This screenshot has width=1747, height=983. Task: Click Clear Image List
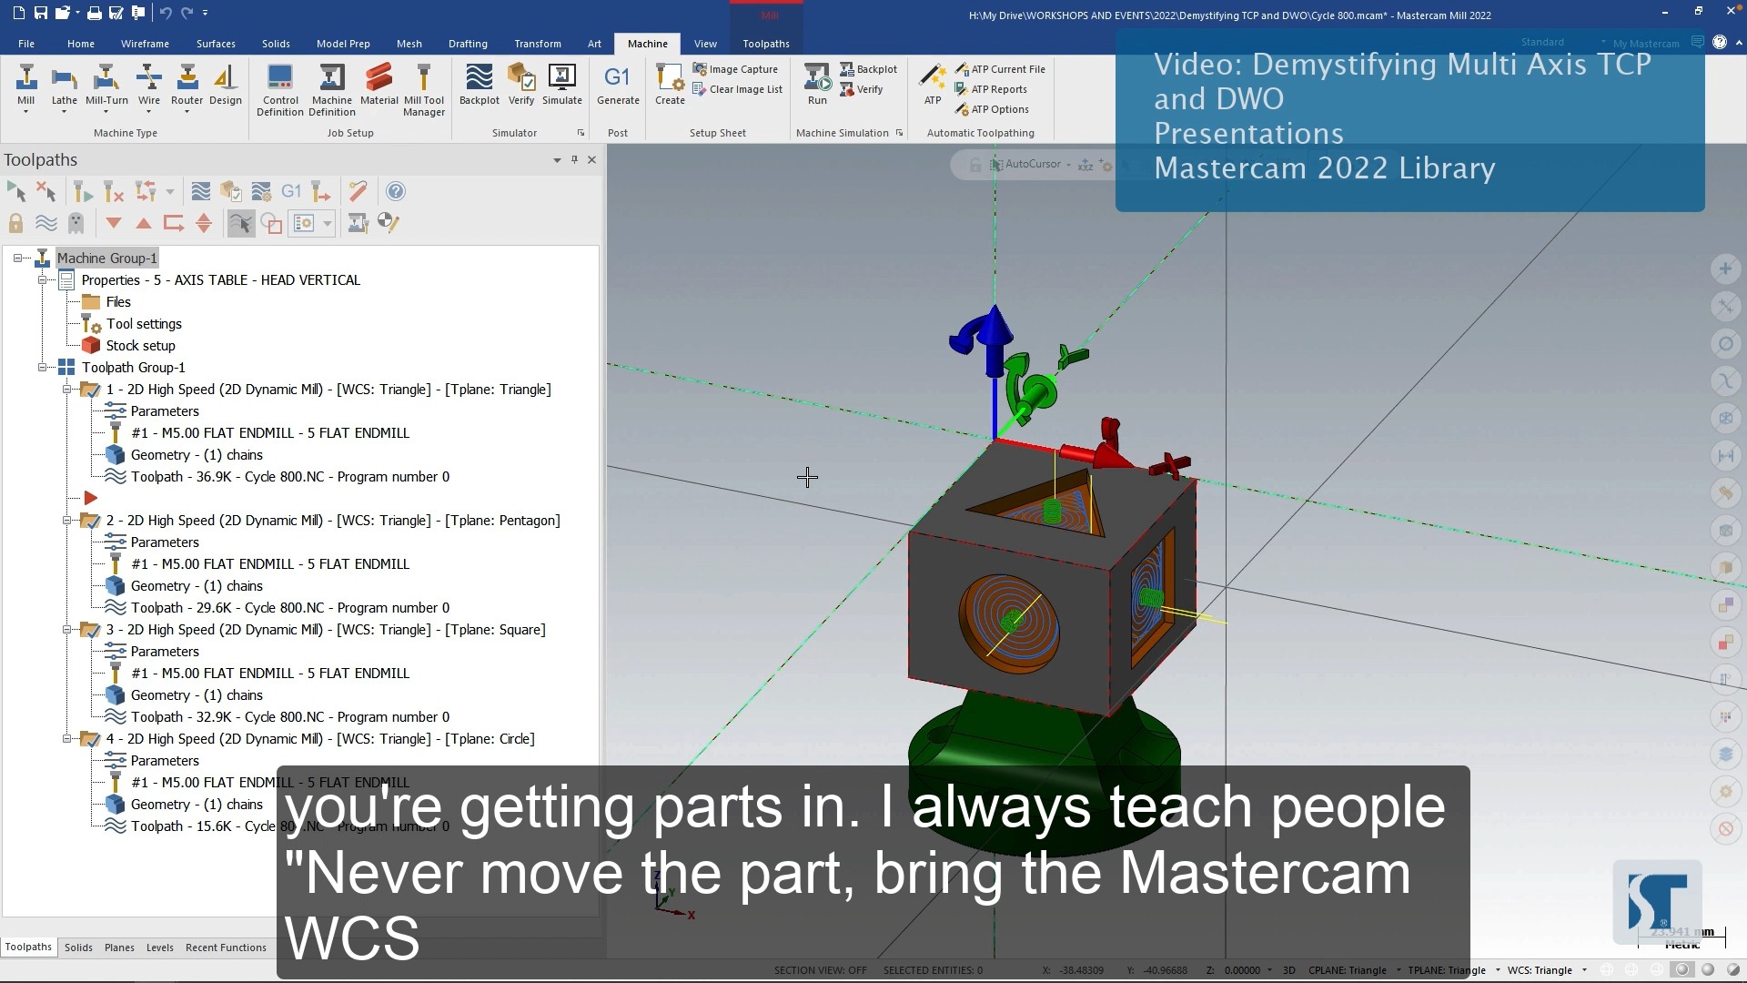pyautogui.click(x=737, y=89)
